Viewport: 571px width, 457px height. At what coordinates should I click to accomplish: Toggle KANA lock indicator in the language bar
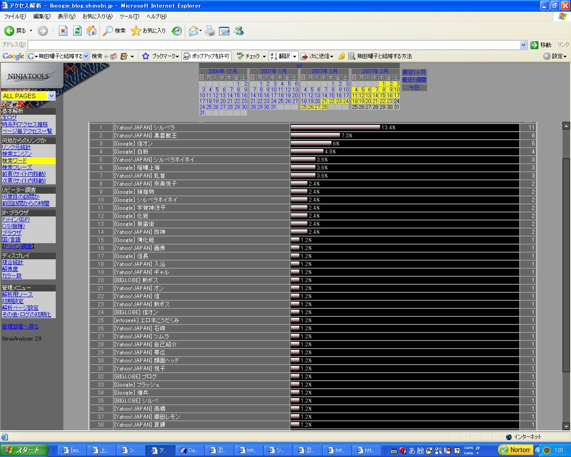(468, 453)
